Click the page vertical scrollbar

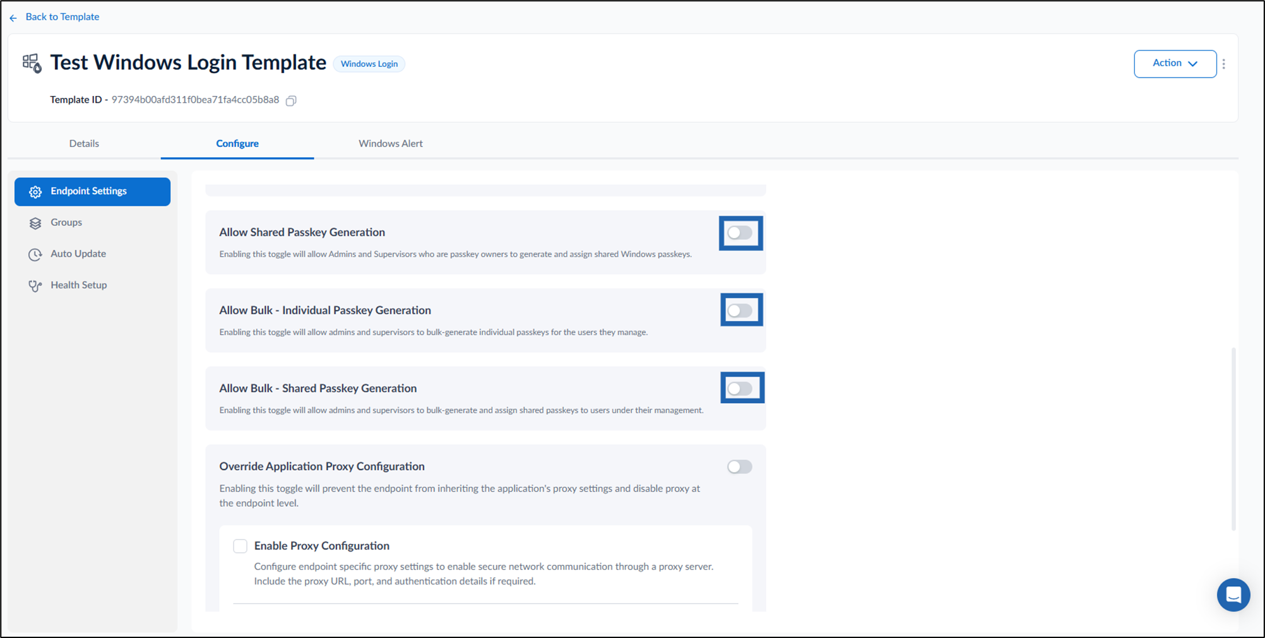[x=1233, y=439]
